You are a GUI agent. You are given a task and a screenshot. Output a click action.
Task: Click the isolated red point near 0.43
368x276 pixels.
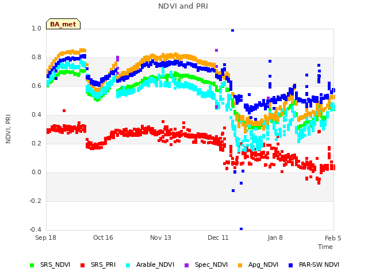pyautogui.click(x=64, y=110)
